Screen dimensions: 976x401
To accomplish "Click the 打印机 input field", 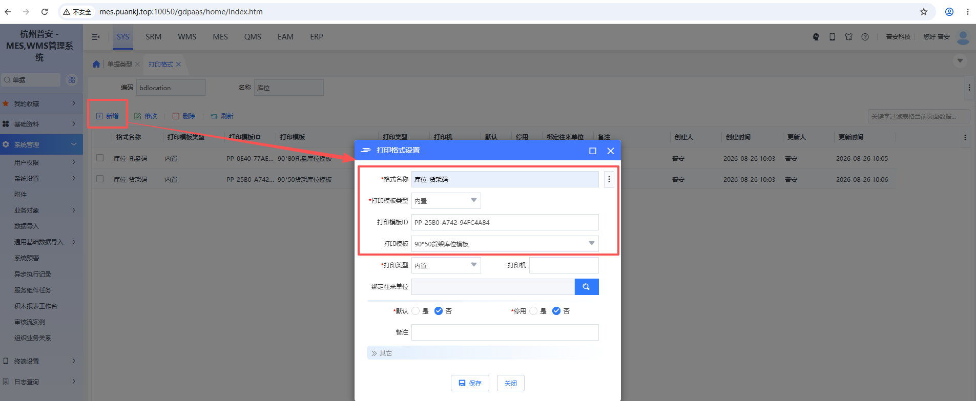I will pos(564,265).
